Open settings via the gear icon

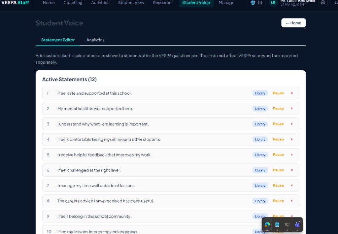(323, 3)
